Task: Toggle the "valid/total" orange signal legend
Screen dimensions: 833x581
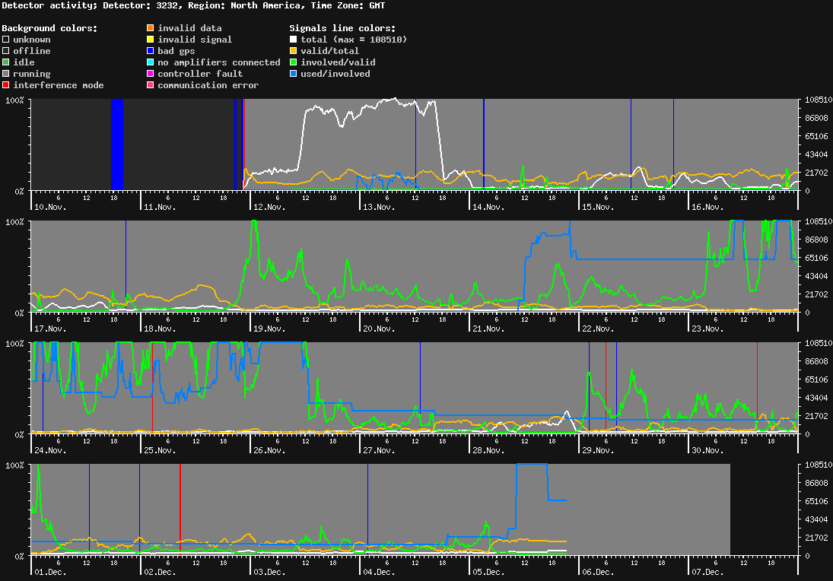Action: [x=291, y=51]
